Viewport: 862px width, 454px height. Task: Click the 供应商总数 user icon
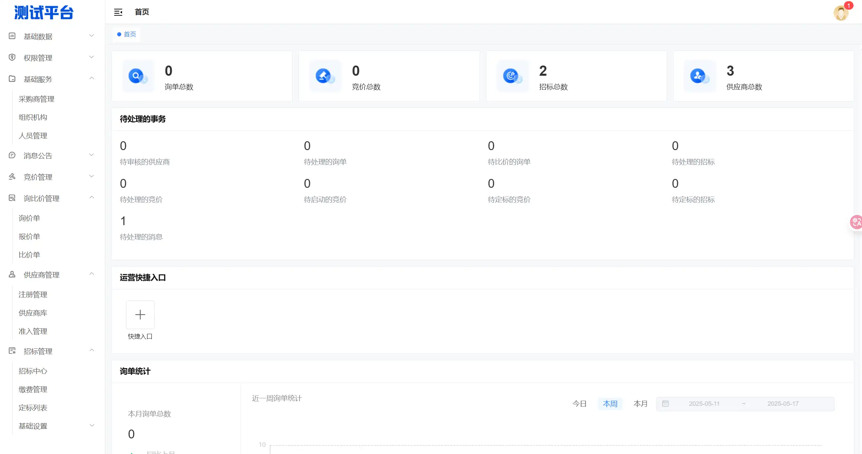click(700, 76)
